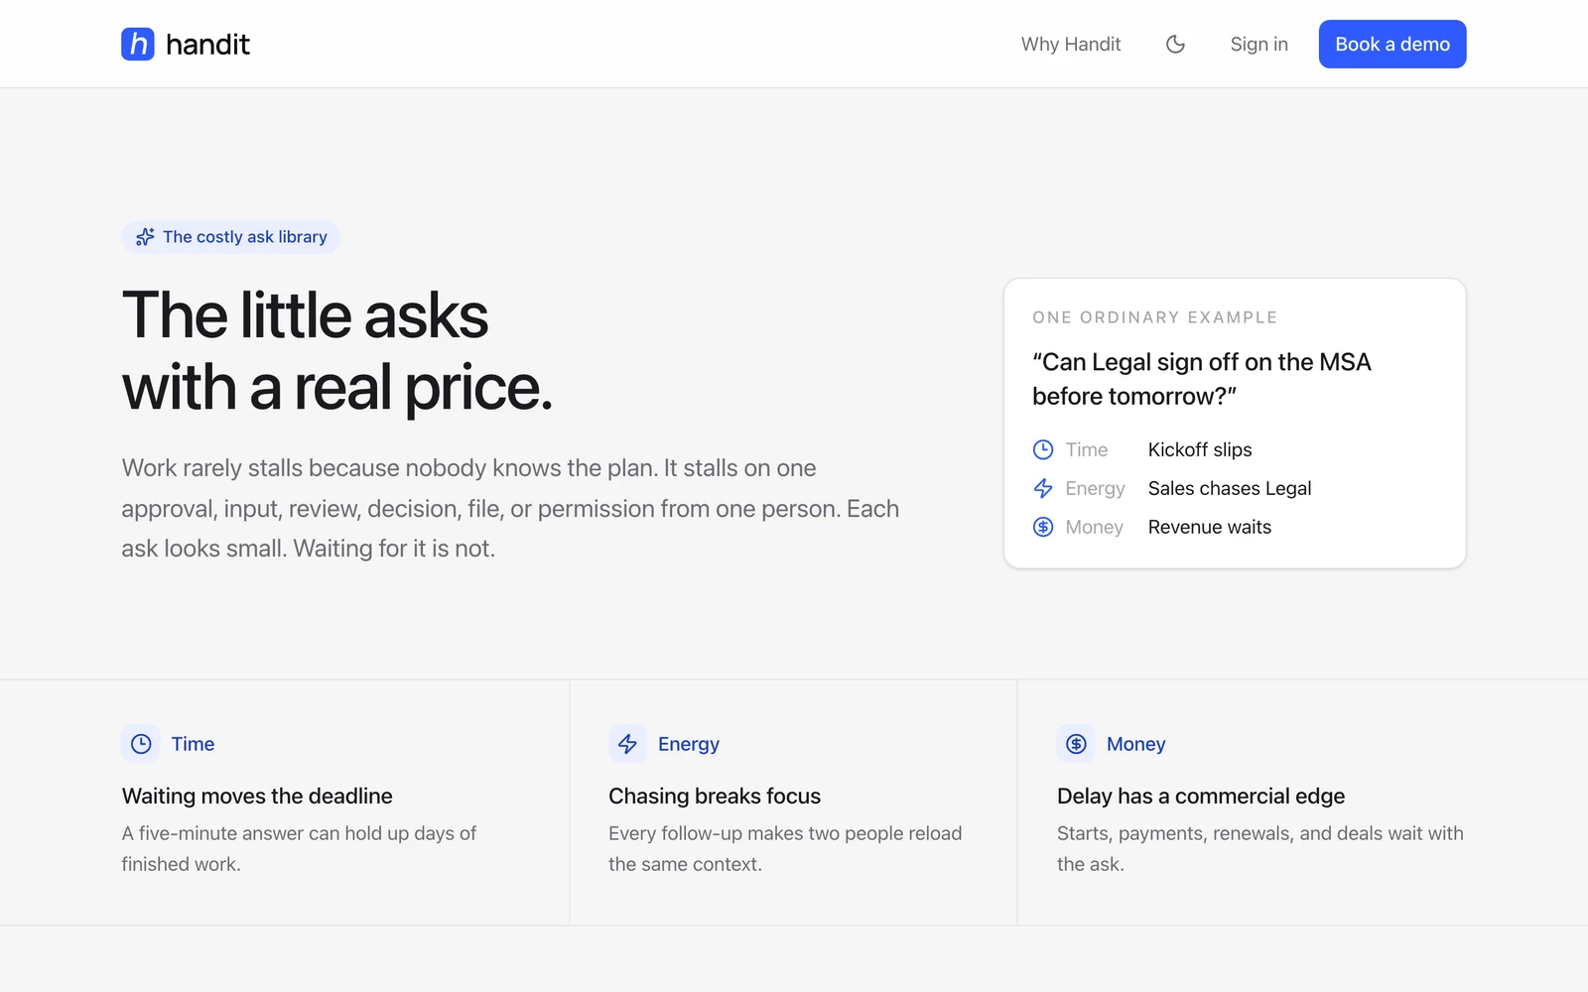The height and width of the screenshot is (992, 1588).
Task: Click the dollar coin icon above Delay has a commercial edge
Action: click(x=1076, y=744)
